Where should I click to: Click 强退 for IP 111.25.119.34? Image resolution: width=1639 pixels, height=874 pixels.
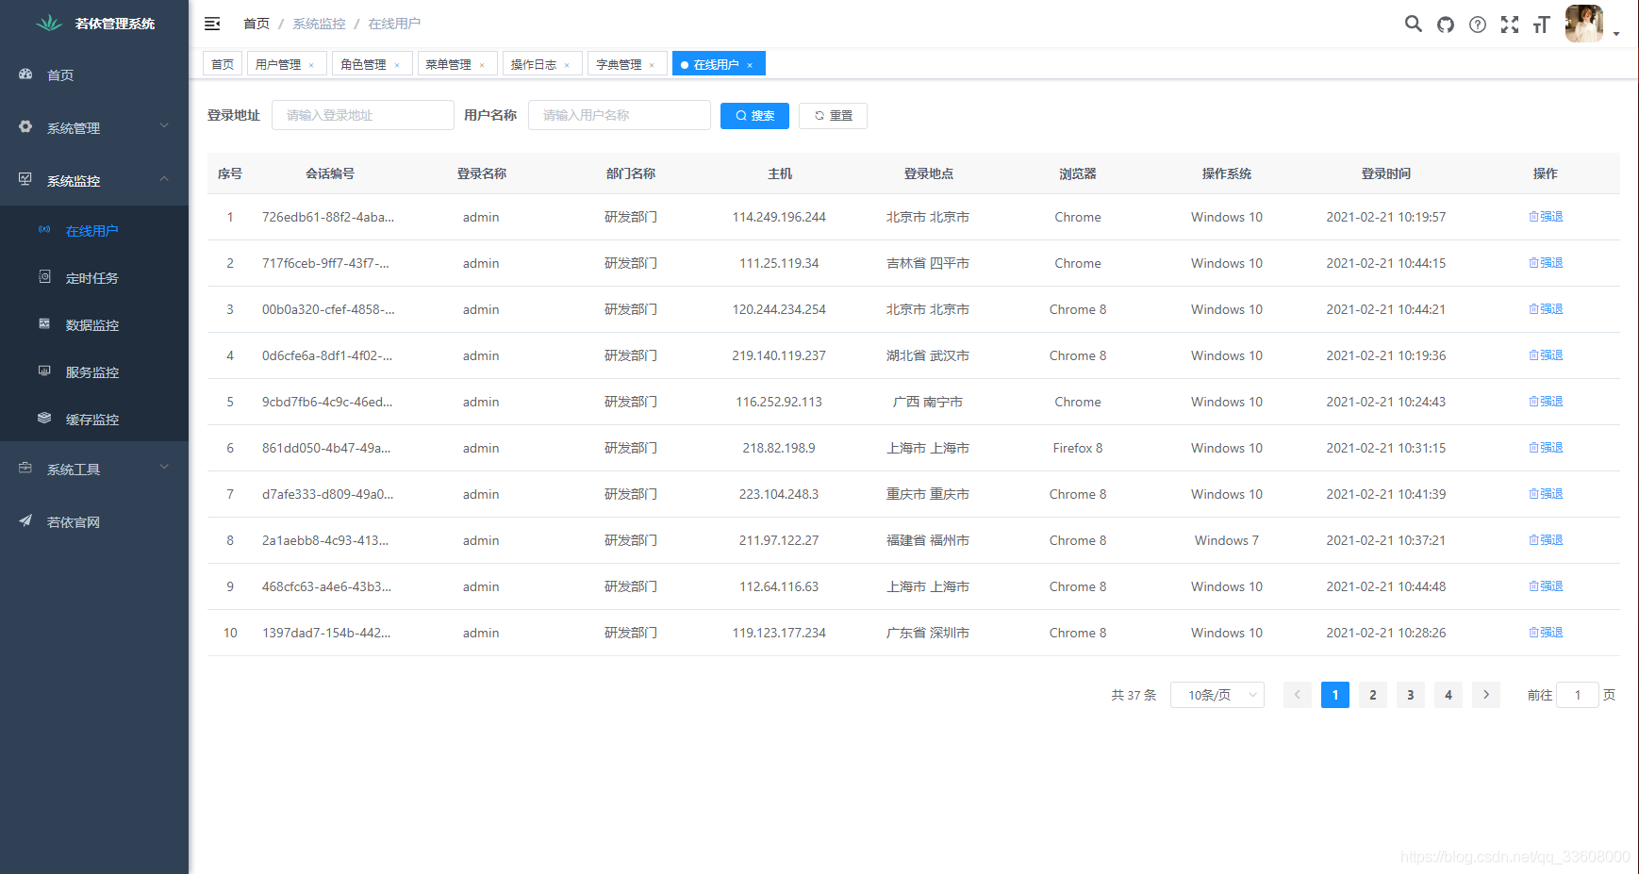click(x=1546, y=263)
